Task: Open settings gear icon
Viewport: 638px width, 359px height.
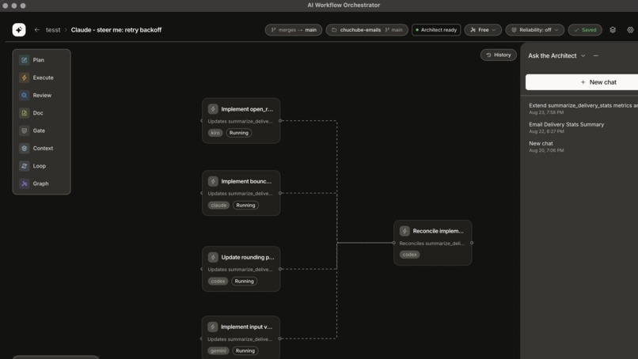Action: pyautogui.click(x=630, y=30)
